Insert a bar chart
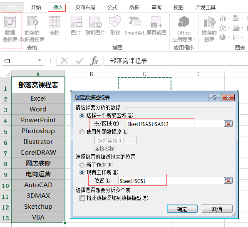Viewport: 248px width, 227px height. pos(236,18)
